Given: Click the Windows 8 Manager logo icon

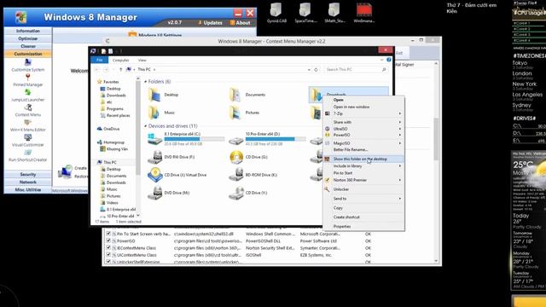Looking at the screenshot, I should pyautogui.click(x=20, y=17).
